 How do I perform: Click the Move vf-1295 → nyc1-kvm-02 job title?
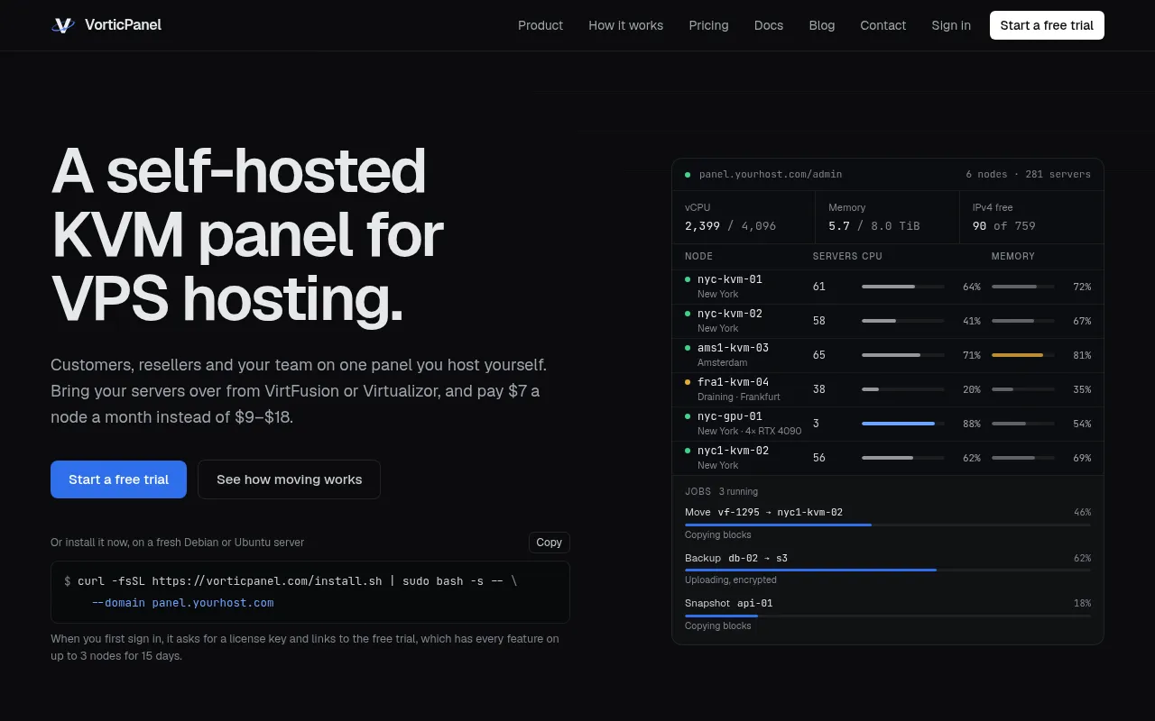(x=763, y=512)
